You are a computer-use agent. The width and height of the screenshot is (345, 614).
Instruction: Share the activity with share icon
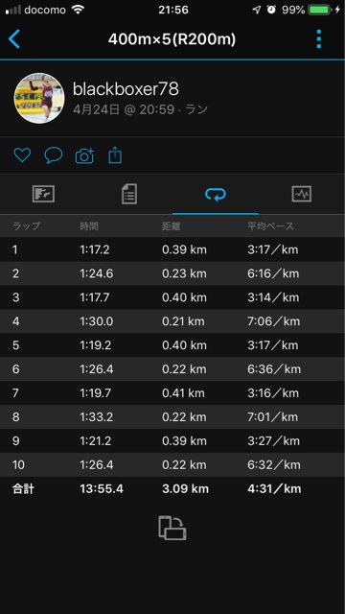click(115, 155)
